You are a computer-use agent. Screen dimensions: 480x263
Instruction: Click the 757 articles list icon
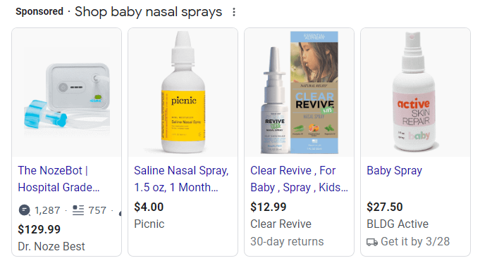pyautogui.click(x=78, y=210)
